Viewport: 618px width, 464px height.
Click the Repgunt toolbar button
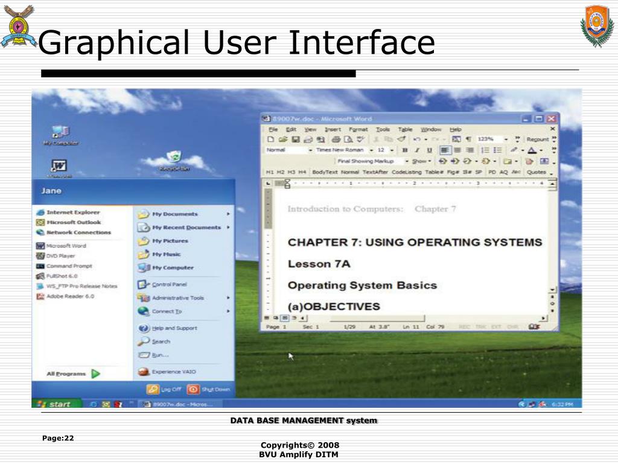point(538,140)
